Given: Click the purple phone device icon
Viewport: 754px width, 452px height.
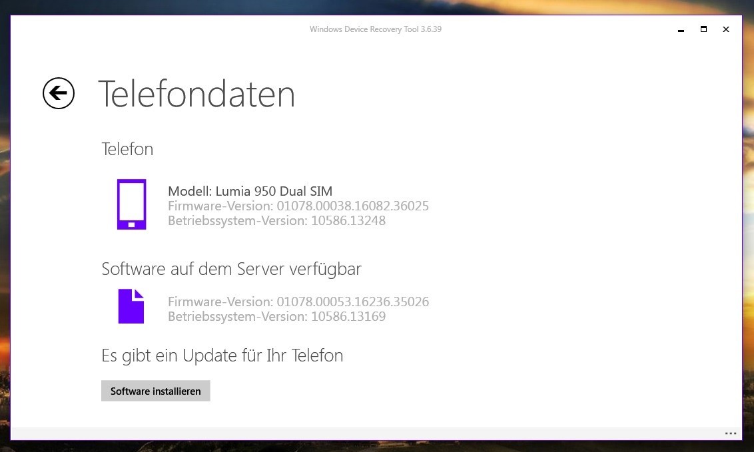Looking at the screenshot, I should 131,204.
